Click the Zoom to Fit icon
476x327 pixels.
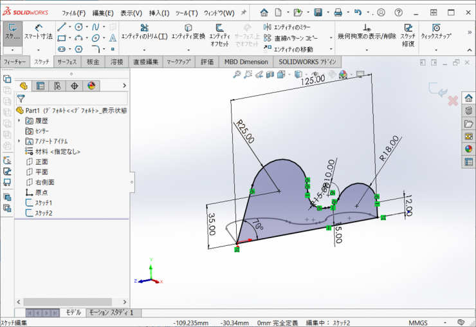(x=237, y=75)
